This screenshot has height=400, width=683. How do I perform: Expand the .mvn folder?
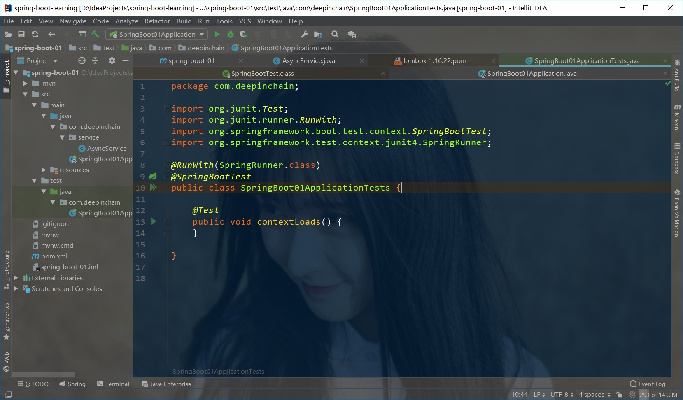point(25,83)
